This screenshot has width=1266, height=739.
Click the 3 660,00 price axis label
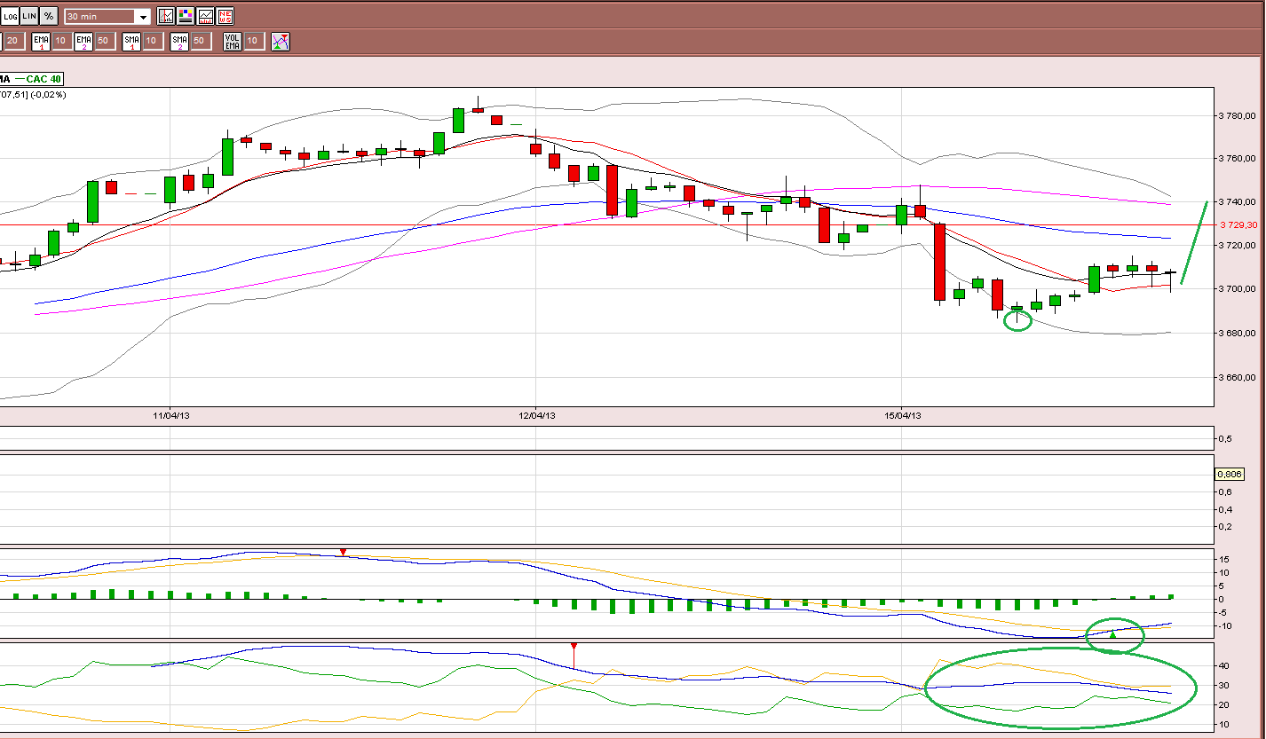pyautogui.click(x=1238, y=377)
